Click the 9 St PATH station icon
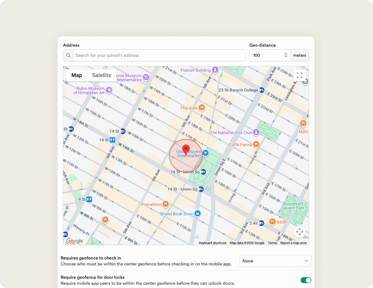This screenshot has width=373, height=288. pos(89,199)
